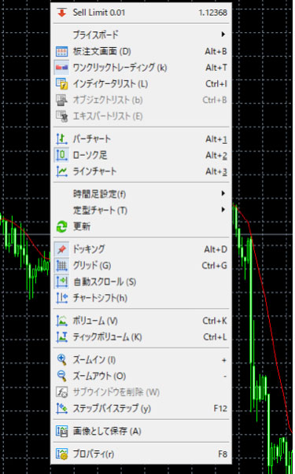Screen dimensions: 295x474
Task: Toggle チャートシフト(h) option
Action: (141, 298)
